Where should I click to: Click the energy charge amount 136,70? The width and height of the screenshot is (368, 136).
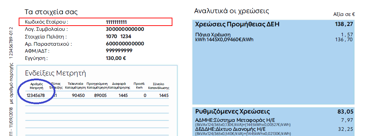click(344, 40)
